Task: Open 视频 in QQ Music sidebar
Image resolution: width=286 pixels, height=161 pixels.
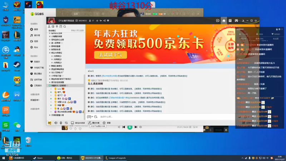Action: pos(34,41)
